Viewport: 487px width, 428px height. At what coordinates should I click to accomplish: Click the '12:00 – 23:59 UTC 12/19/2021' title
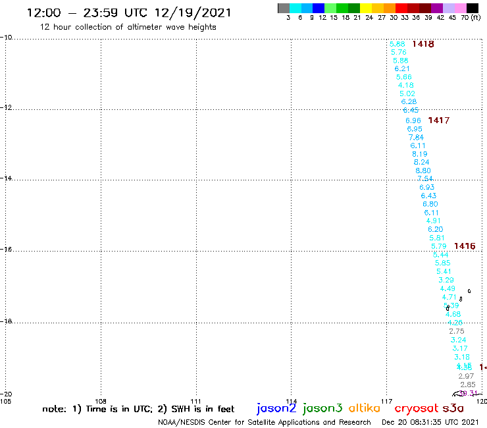click(x=129, y=13)
